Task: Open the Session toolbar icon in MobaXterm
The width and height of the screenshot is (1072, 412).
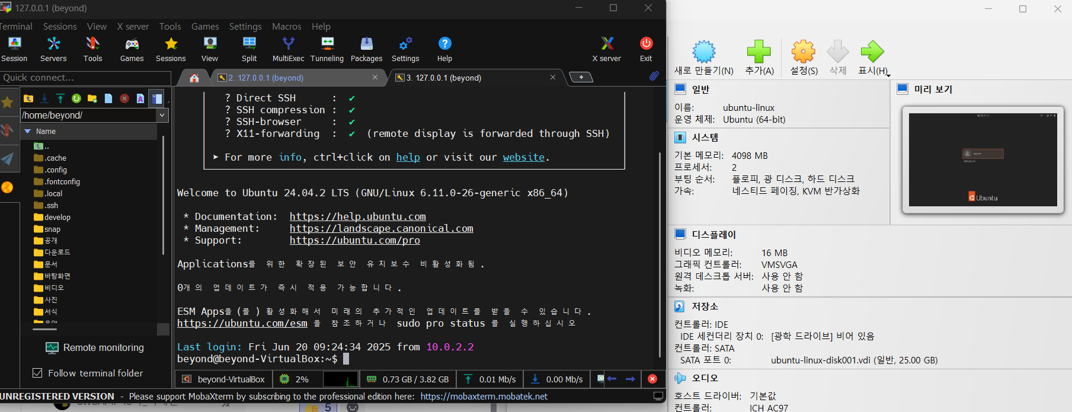Action: tap(14, 49)
